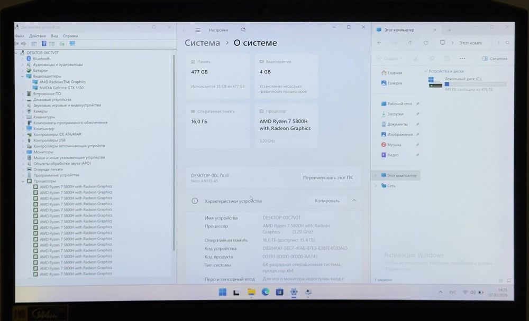Click the Wi-Fi icon in the system tray
The image size is (529, 321).
point(465,292)
